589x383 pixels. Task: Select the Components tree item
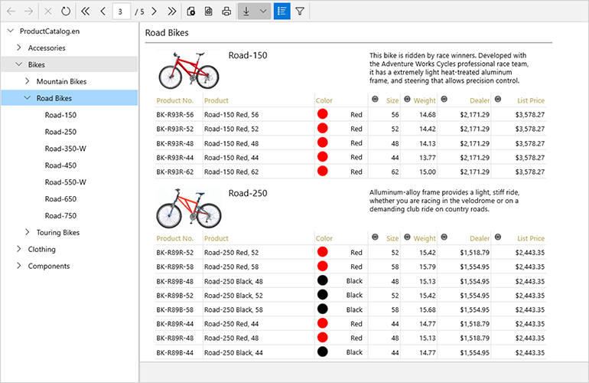(x=49, y=266)
